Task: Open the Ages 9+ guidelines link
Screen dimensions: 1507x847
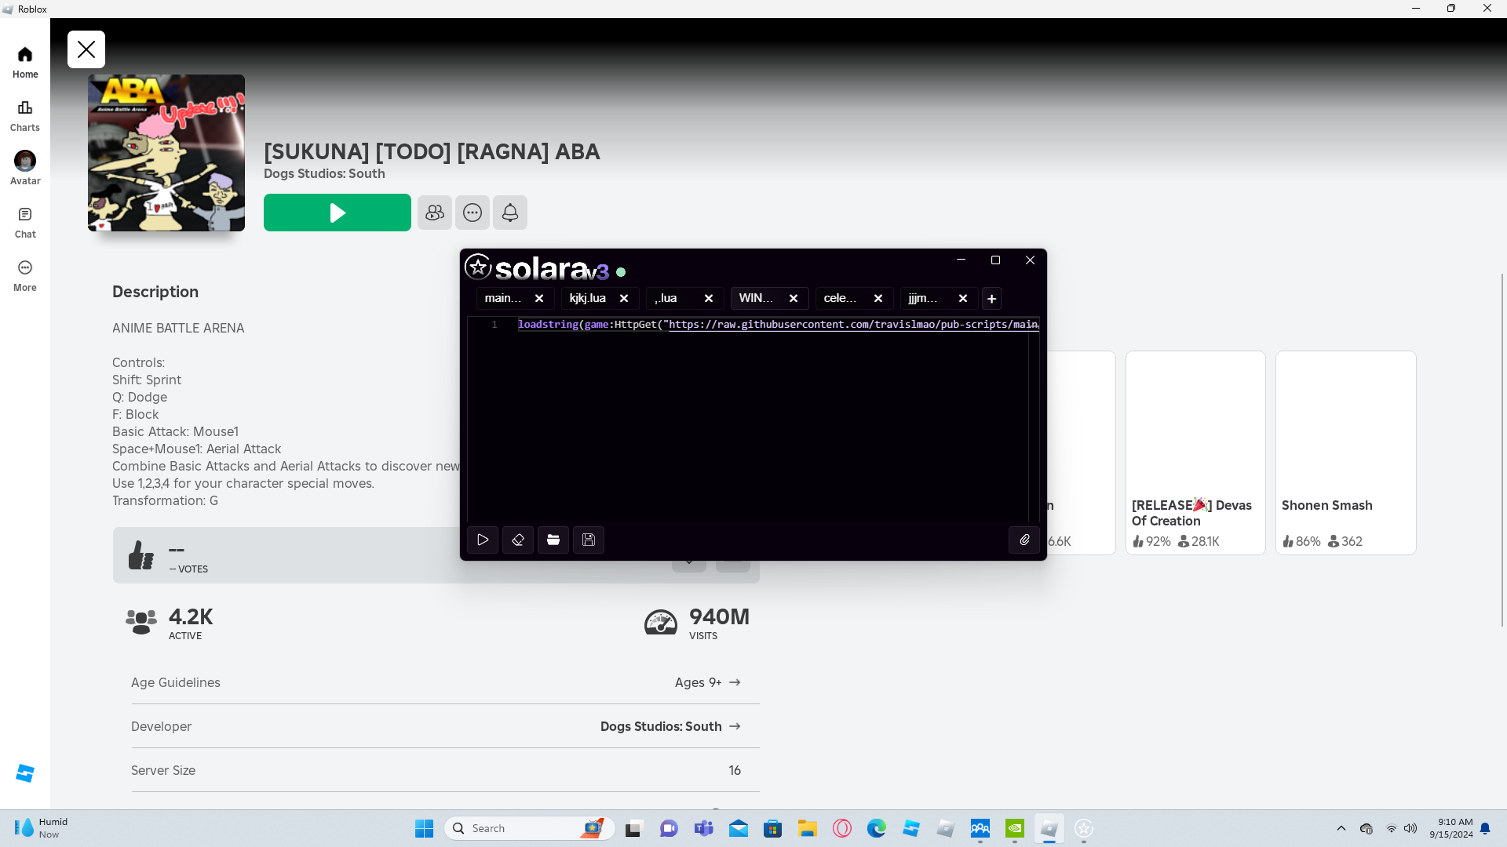Action: click(x=708, y=682)
